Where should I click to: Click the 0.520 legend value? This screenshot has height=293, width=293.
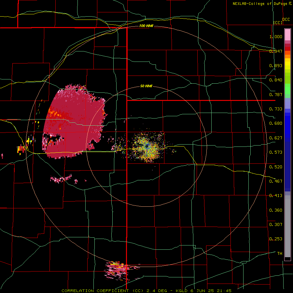[276, 167]
